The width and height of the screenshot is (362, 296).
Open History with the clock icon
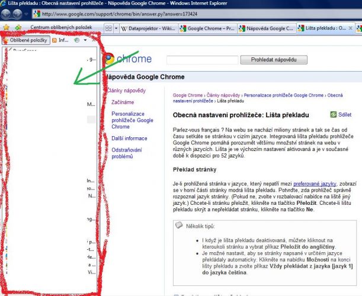(76, 40)
